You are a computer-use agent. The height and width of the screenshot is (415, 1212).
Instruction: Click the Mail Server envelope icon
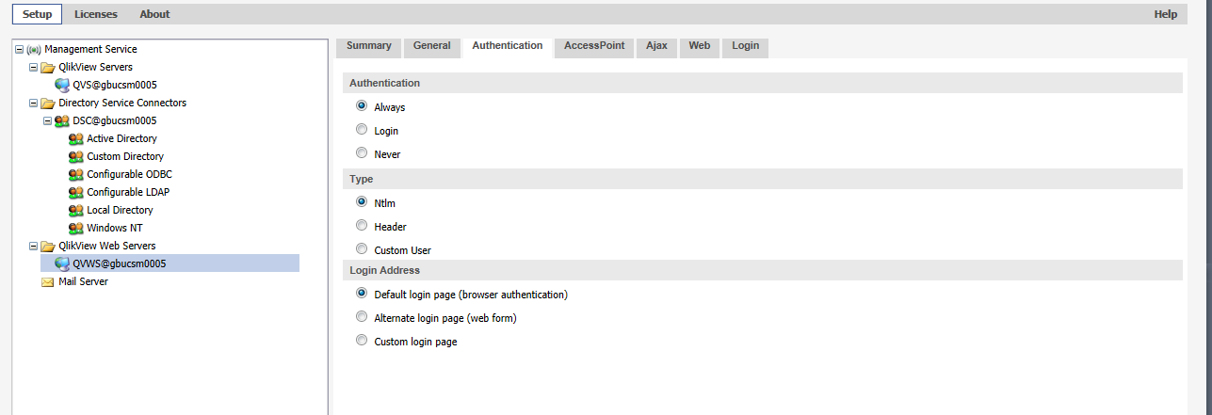point(48,281)
